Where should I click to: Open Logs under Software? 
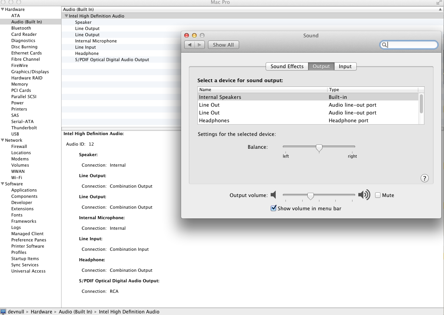(16, 227)
